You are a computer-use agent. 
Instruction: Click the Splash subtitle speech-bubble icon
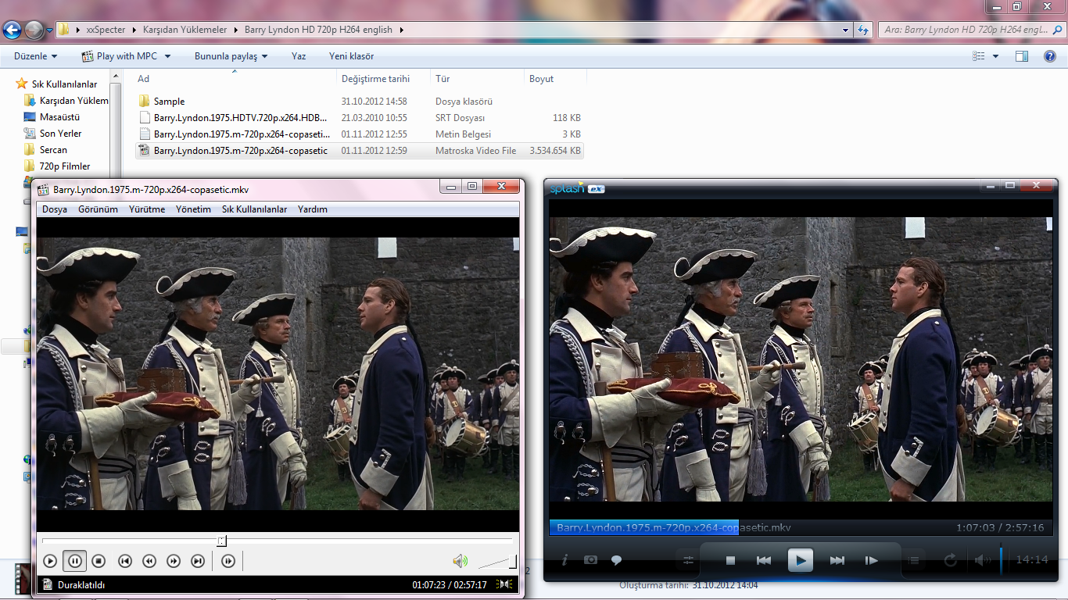tap(616, 560)
